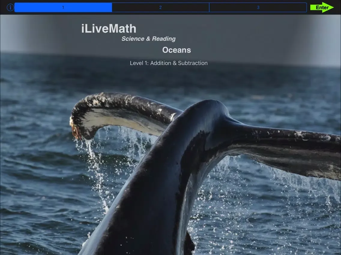Open the info icon in the top bar

10,7
